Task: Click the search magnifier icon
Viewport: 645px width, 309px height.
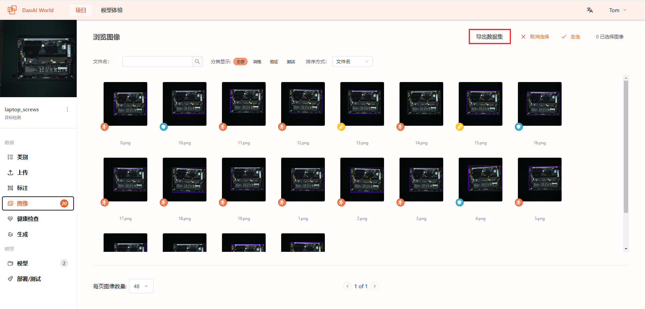Action: 197,62
